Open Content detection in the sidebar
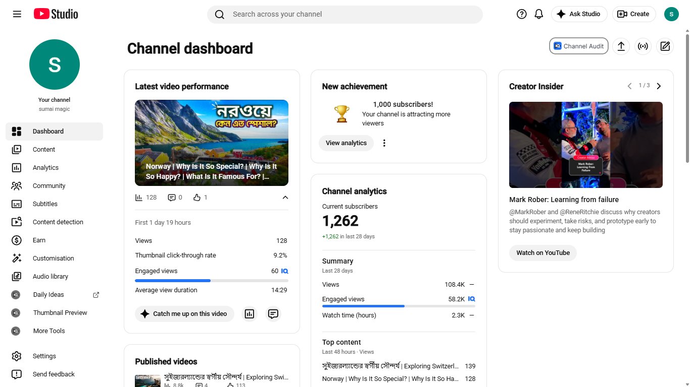This screenshot has height=387, width=690. coord(55,222)
